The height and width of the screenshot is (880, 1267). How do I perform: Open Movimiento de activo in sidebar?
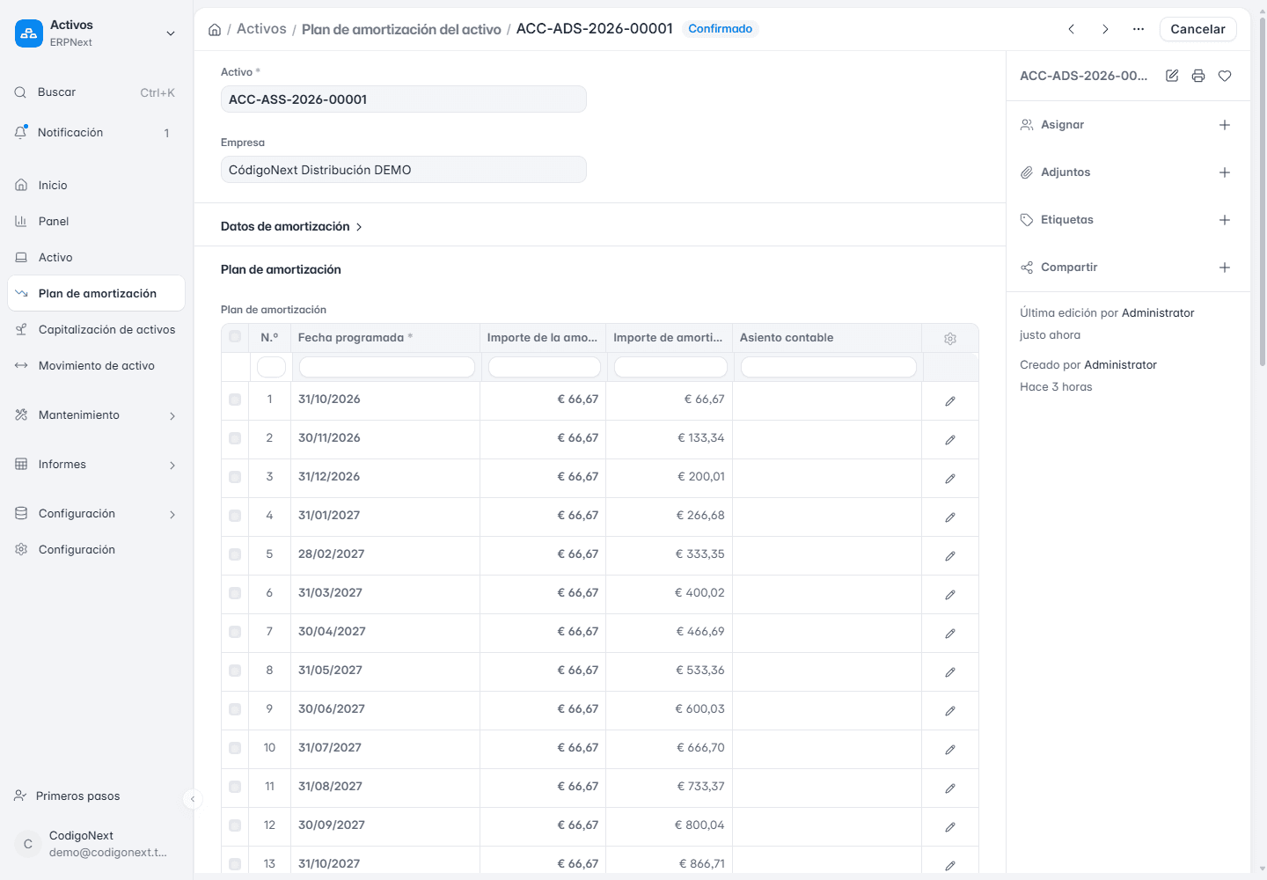tap(96, 365)
